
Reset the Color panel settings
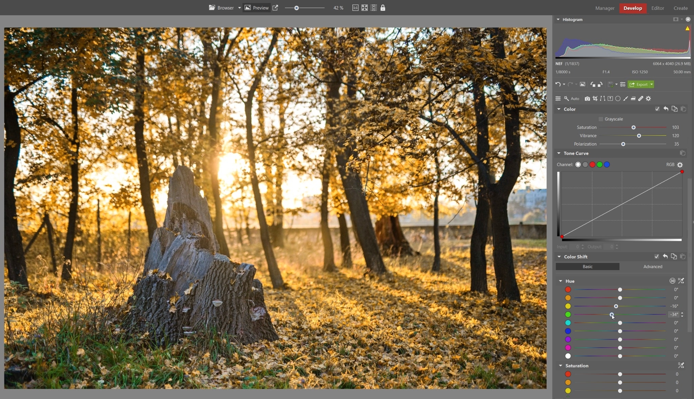666,109
